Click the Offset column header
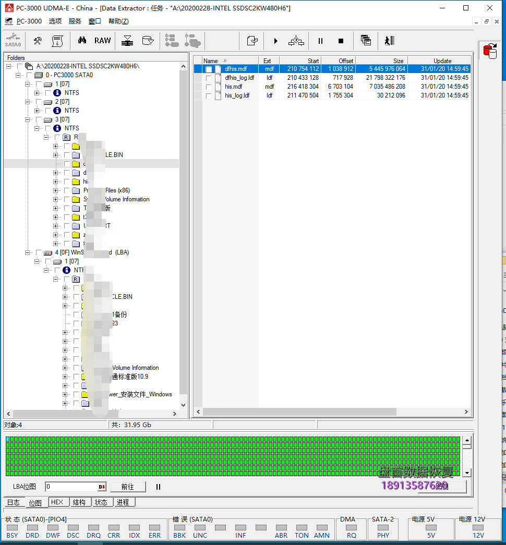The width and height of the screenshot is (506, 545). (338, 60)
